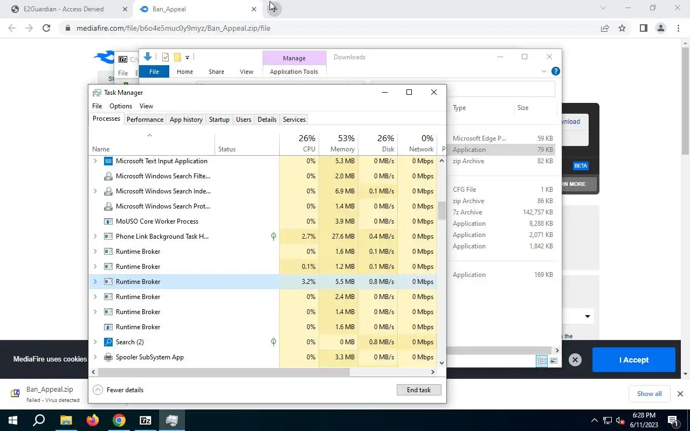Viewport: 690px width, 431px height.
Task: Click Explorer help question mark icon
Action: 556,71
